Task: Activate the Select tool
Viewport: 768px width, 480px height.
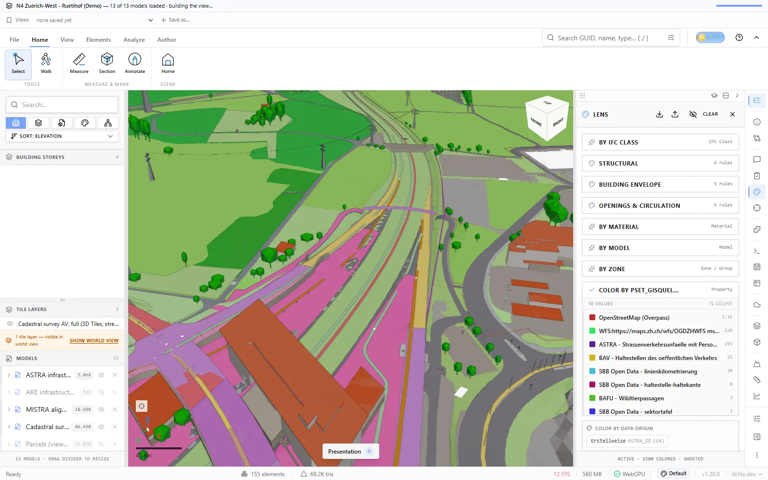Action: pos(18,64)
